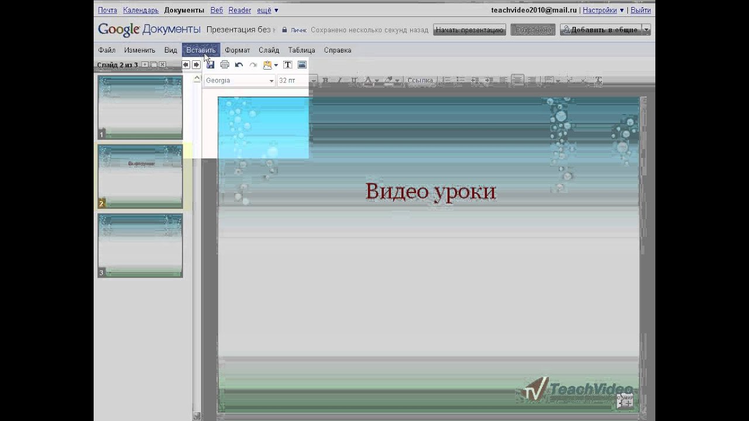Click the Сохранено button
749x421 pixels.
click(x=532, y=30)
